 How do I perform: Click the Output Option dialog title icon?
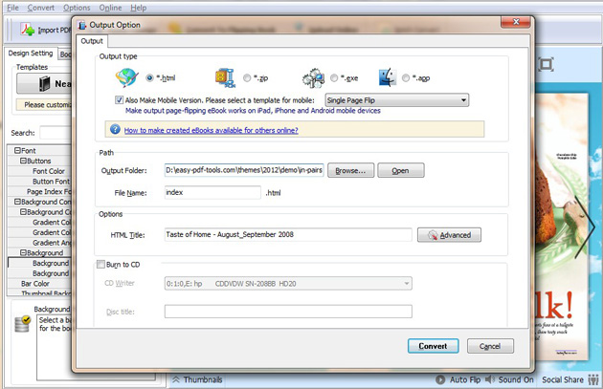[82, 25]
